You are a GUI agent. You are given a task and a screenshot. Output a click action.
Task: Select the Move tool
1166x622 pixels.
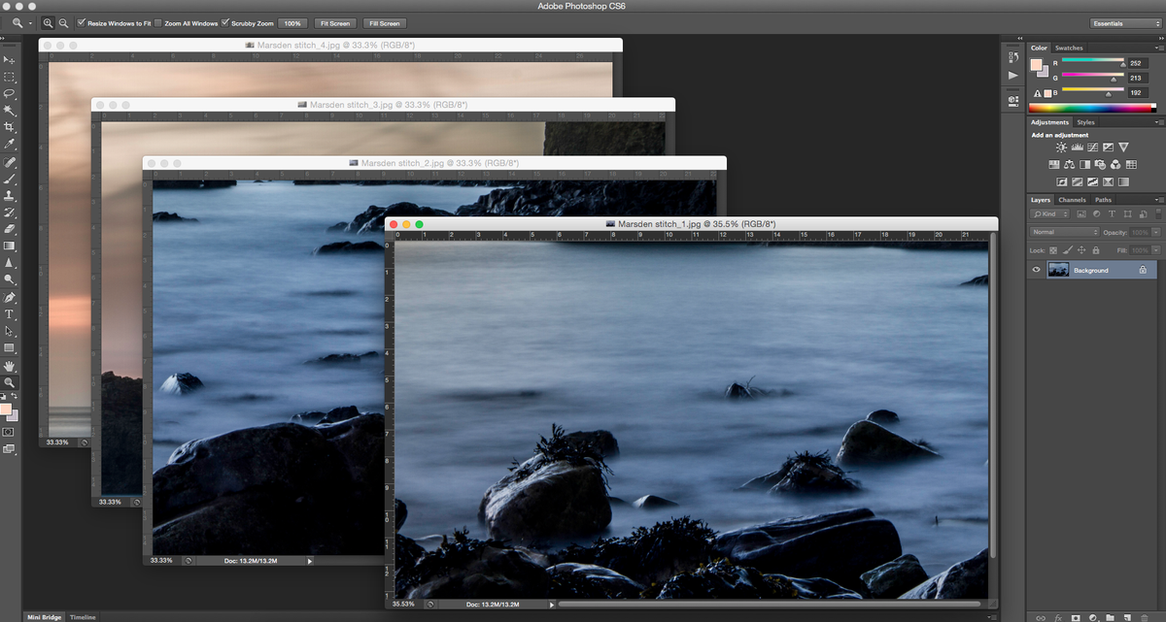(10, 60)
